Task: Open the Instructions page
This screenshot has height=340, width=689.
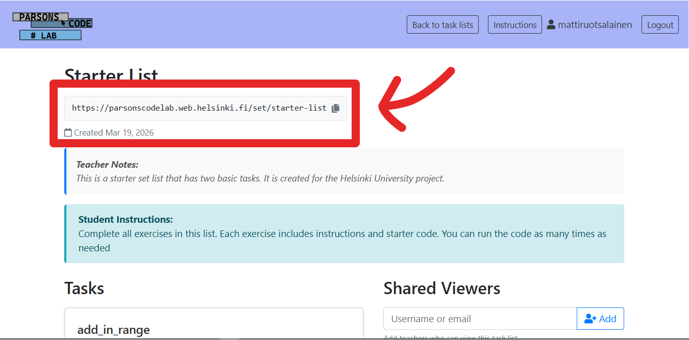Action: [x=514, y=24]
